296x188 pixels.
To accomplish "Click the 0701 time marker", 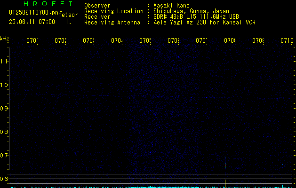I will tap(32, 40).
